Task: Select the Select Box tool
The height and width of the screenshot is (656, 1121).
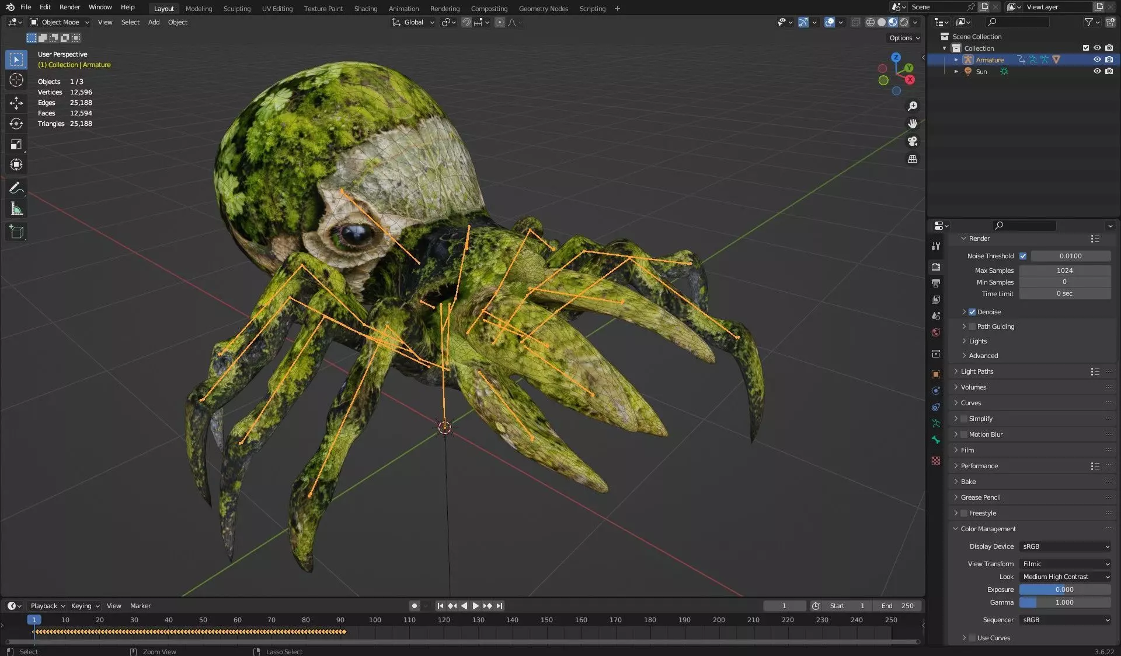Action: coord(16,59)
